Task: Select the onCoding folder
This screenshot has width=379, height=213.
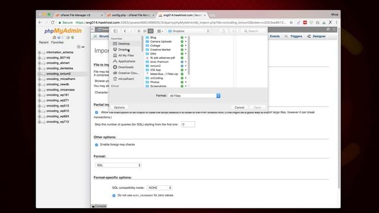Action: (x=156, y=78)
